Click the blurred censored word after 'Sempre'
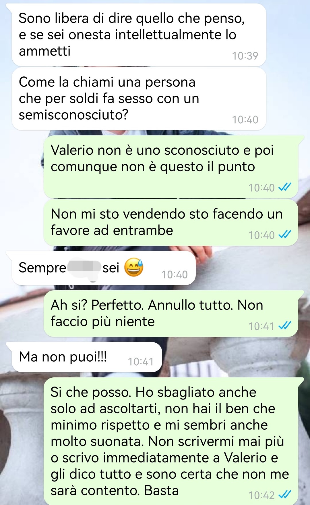Viewport: 310px width, 505px height. point(84,268)
